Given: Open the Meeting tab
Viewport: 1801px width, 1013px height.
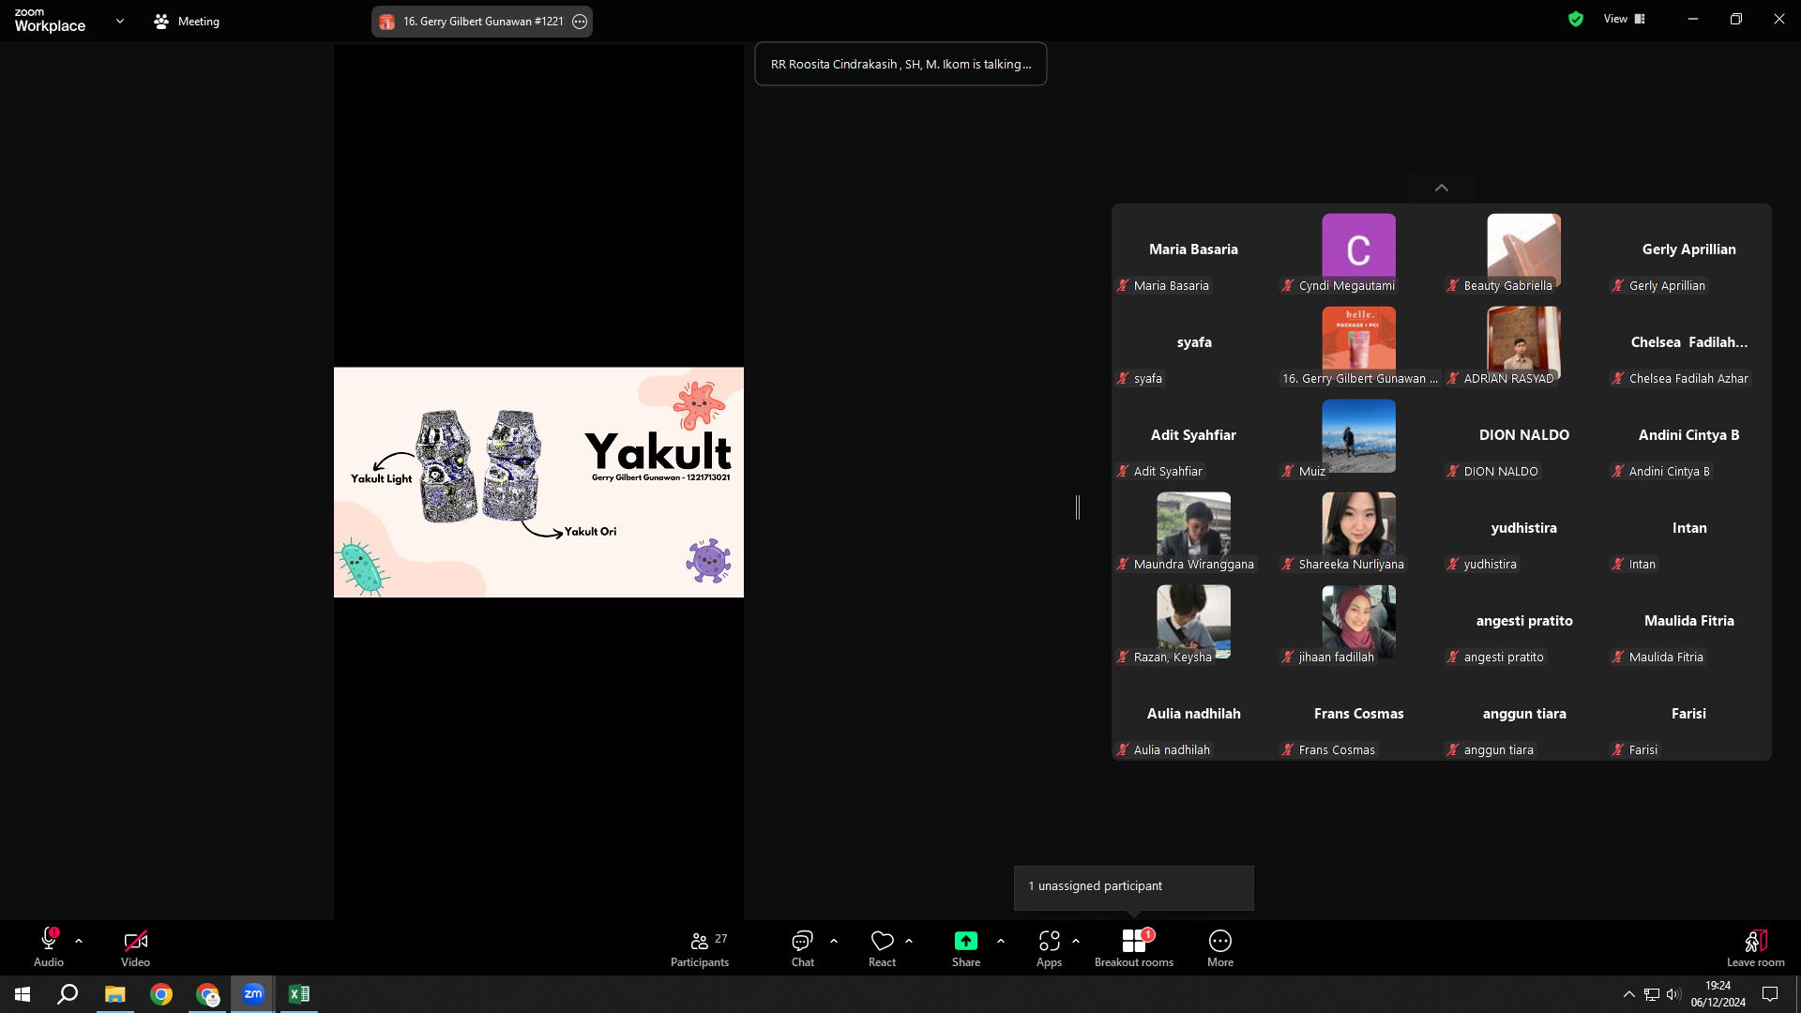Looking at the screenshot, I should [x=187, y=21].
